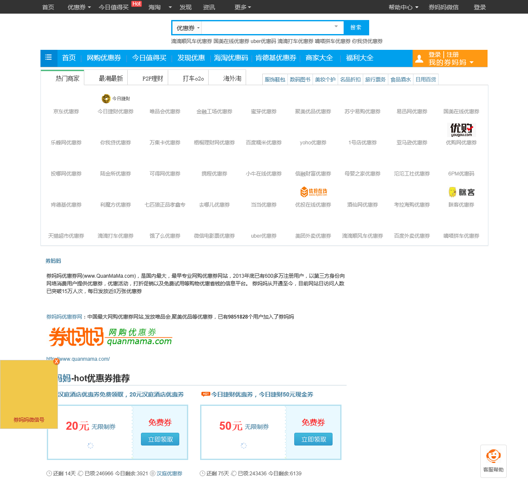Viewport: 528px width, 480px height.
Task: Click 滴滴顺风车优惠券 hot search suggestion
Action: 192,41
